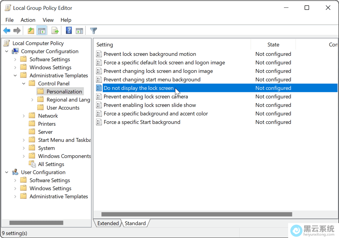Select 'Prevent enabling lock screen camera' policy
This screenshot has width=339, height=238.
146,96
